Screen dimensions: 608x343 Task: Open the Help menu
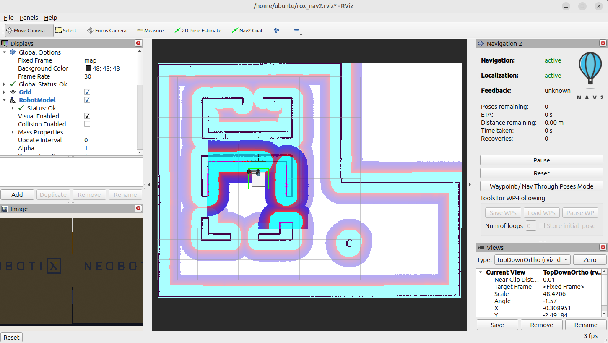[51, 18]
